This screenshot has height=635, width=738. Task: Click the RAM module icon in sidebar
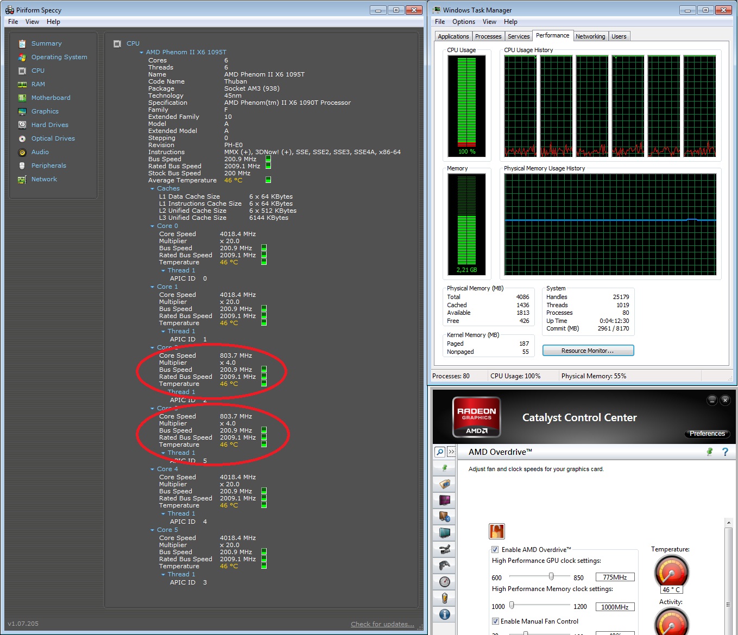22,84
